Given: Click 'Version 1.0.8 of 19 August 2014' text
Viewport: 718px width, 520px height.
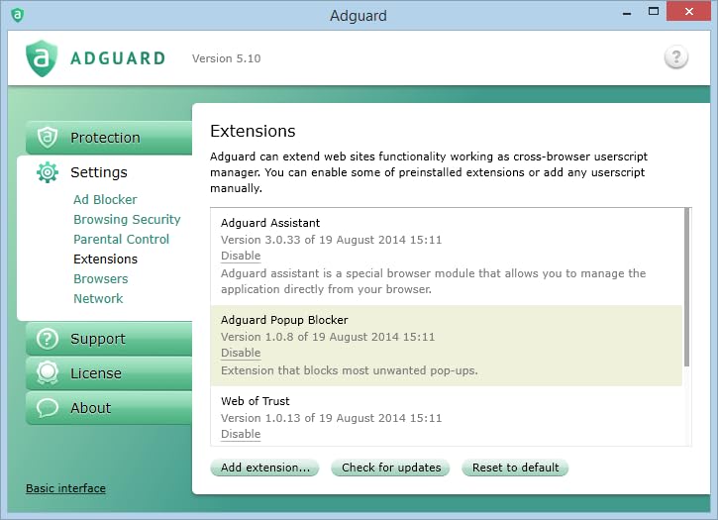Looking at the screenshot, I should [328, 337].
